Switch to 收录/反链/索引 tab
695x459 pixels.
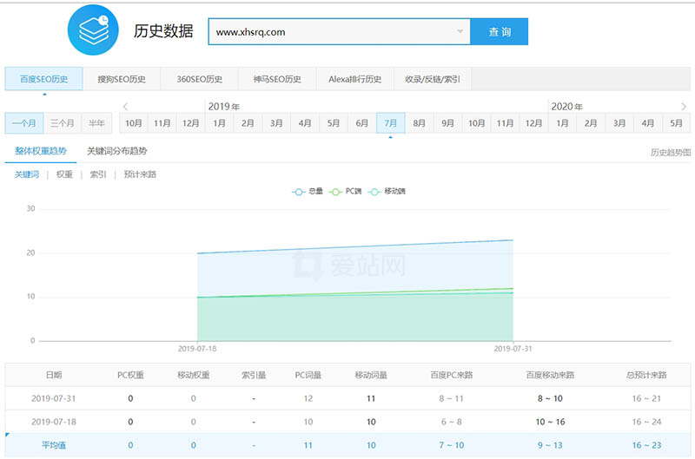(432, 79)
